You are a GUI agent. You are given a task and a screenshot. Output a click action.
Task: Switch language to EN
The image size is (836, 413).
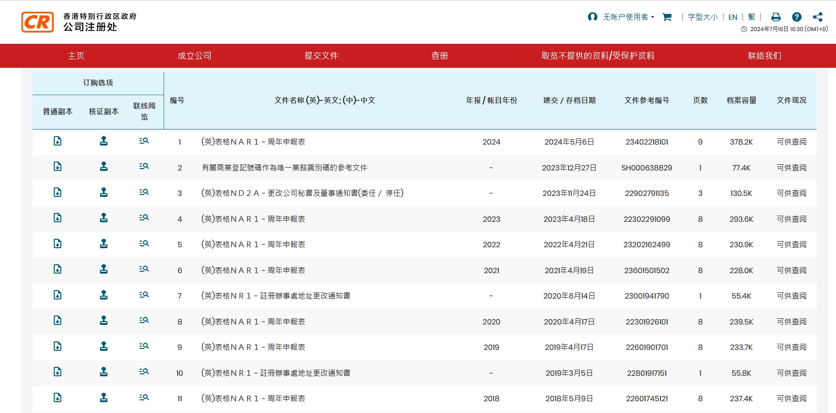click(x=733, y=17)
